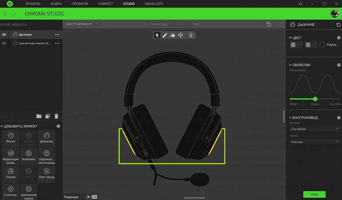Add a layer group folder
This screenshot has width=342, height=200.
(x=39, y=116)
